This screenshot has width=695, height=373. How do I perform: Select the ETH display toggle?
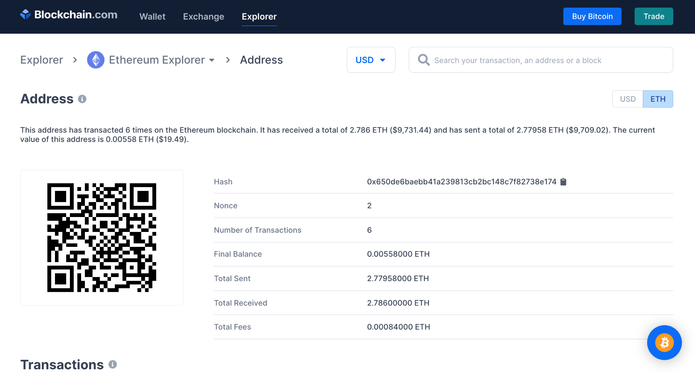pos(658,99)
